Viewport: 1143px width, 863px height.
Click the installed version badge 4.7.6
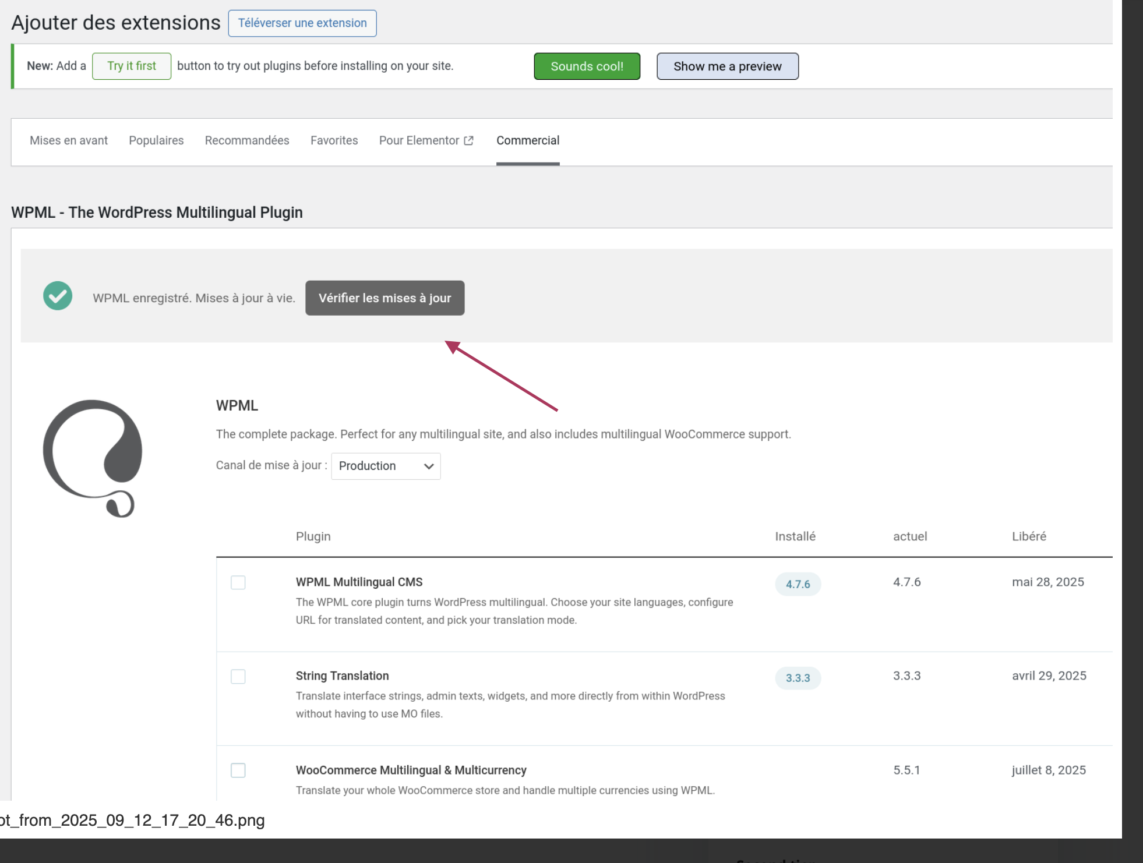tap(798, 584)
